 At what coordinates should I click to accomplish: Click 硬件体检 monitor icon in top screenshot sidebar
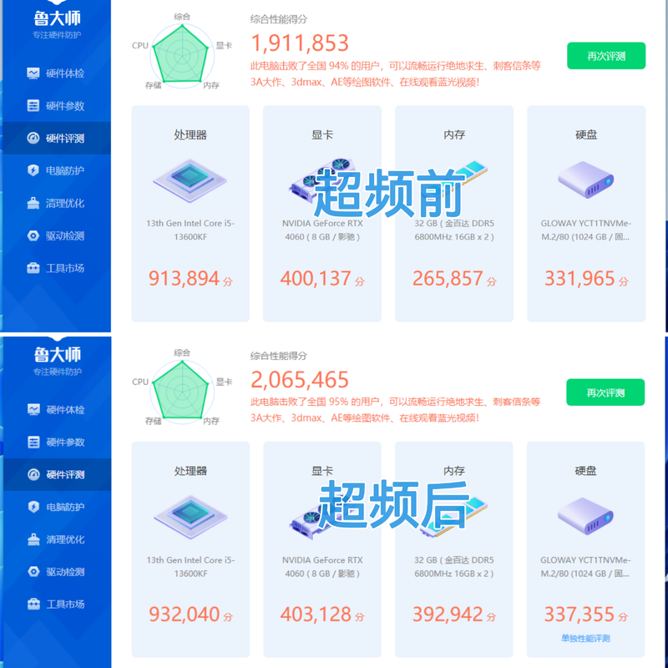(x=33, y=73)
